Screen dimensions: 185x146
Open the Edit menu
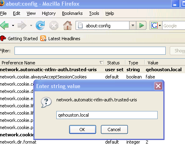[x=16, y=13]
